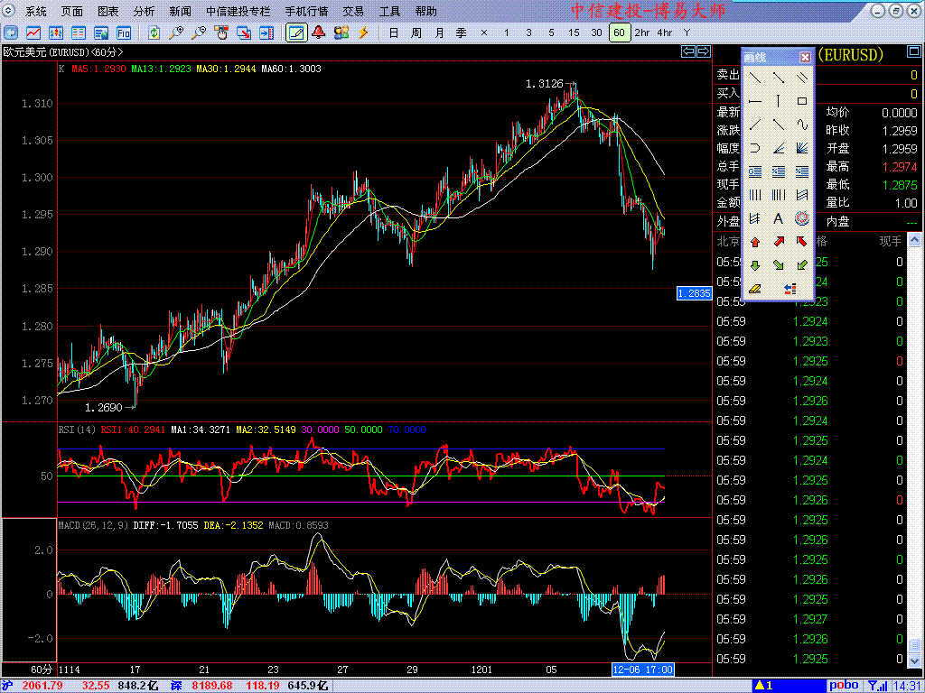Collapse the chart panel using left arrow button

coord(688,52)
